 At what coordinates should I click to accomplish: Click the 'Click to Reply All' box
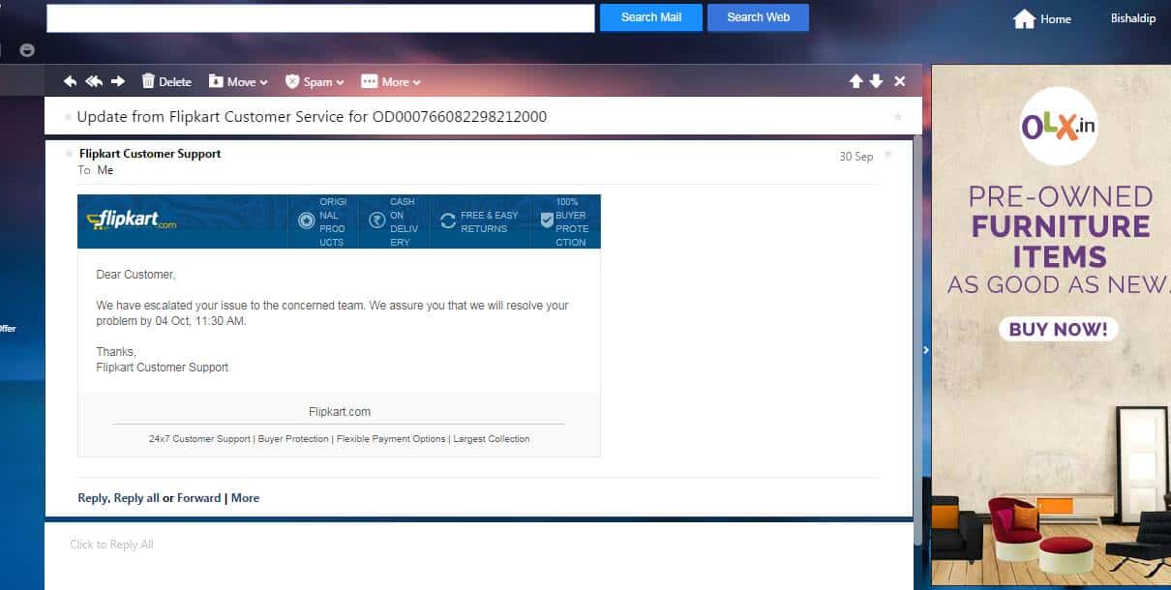click(x=478, y=556)
